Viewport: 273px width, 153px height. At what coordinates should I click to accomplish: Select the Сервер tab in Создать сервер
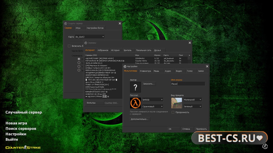click(68, 28)
